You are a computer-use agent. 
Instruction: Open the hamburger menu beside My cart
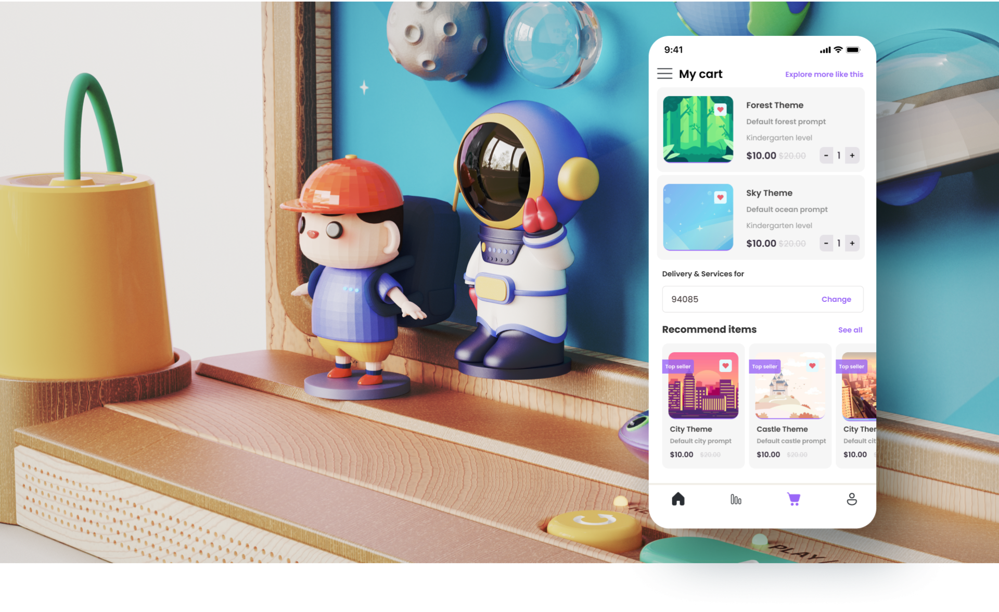[664, 74]
